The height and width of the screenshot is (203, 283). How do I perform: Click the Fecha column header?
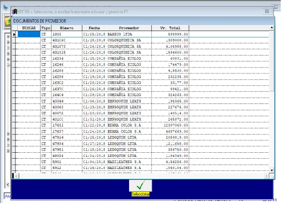[94, 28]
